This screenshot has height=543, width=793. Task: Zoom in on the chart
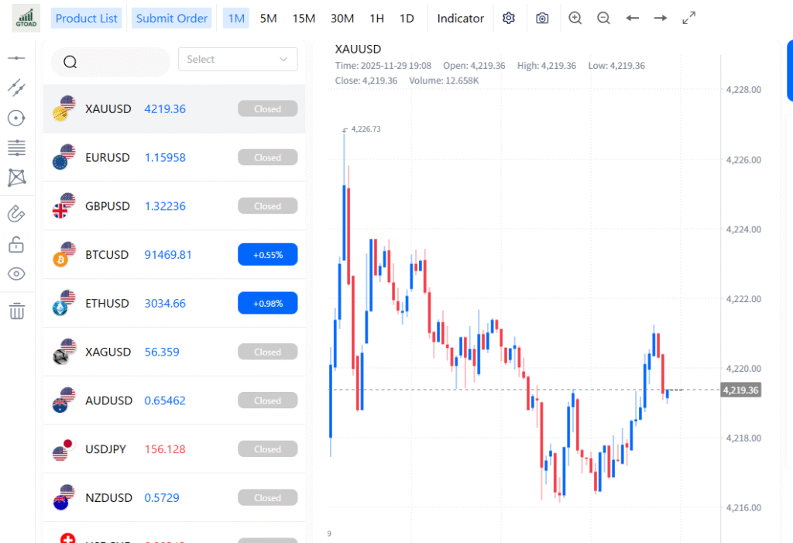(575, 19)
